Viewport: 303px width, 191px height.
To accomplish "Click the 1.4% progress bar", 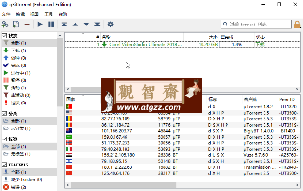I will pos(237,44).
